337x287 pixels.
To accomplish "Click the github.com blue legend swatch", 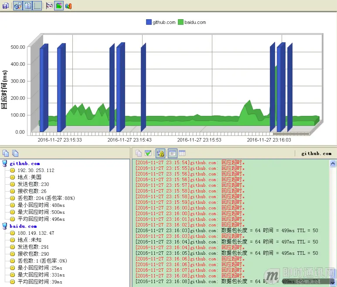I will click(149, 22).
